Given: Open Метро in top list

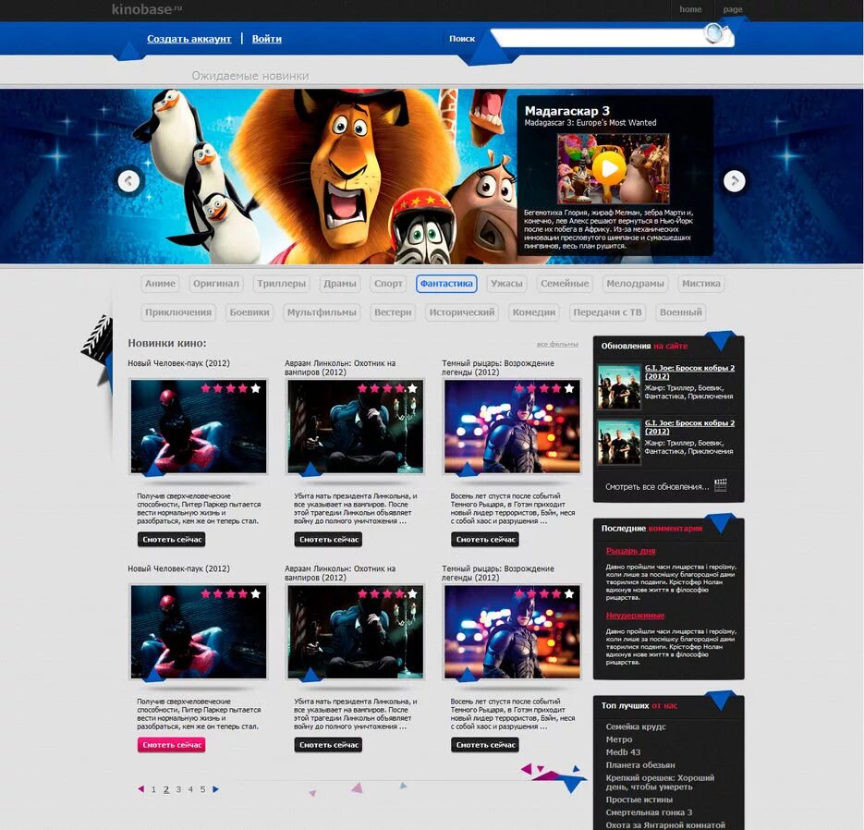Looking at the screenshot, I should pyautogui.click(x=619, y=739).
